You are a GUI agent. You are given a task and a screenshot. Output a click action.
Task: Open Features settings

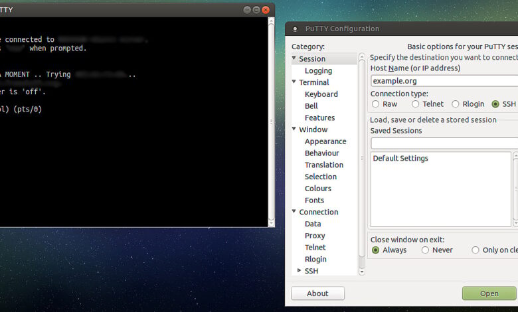[320, 118]
